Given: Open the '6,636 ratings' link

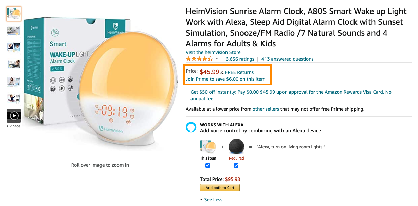Looking at the screenshot, I should (x=240, y=59).
